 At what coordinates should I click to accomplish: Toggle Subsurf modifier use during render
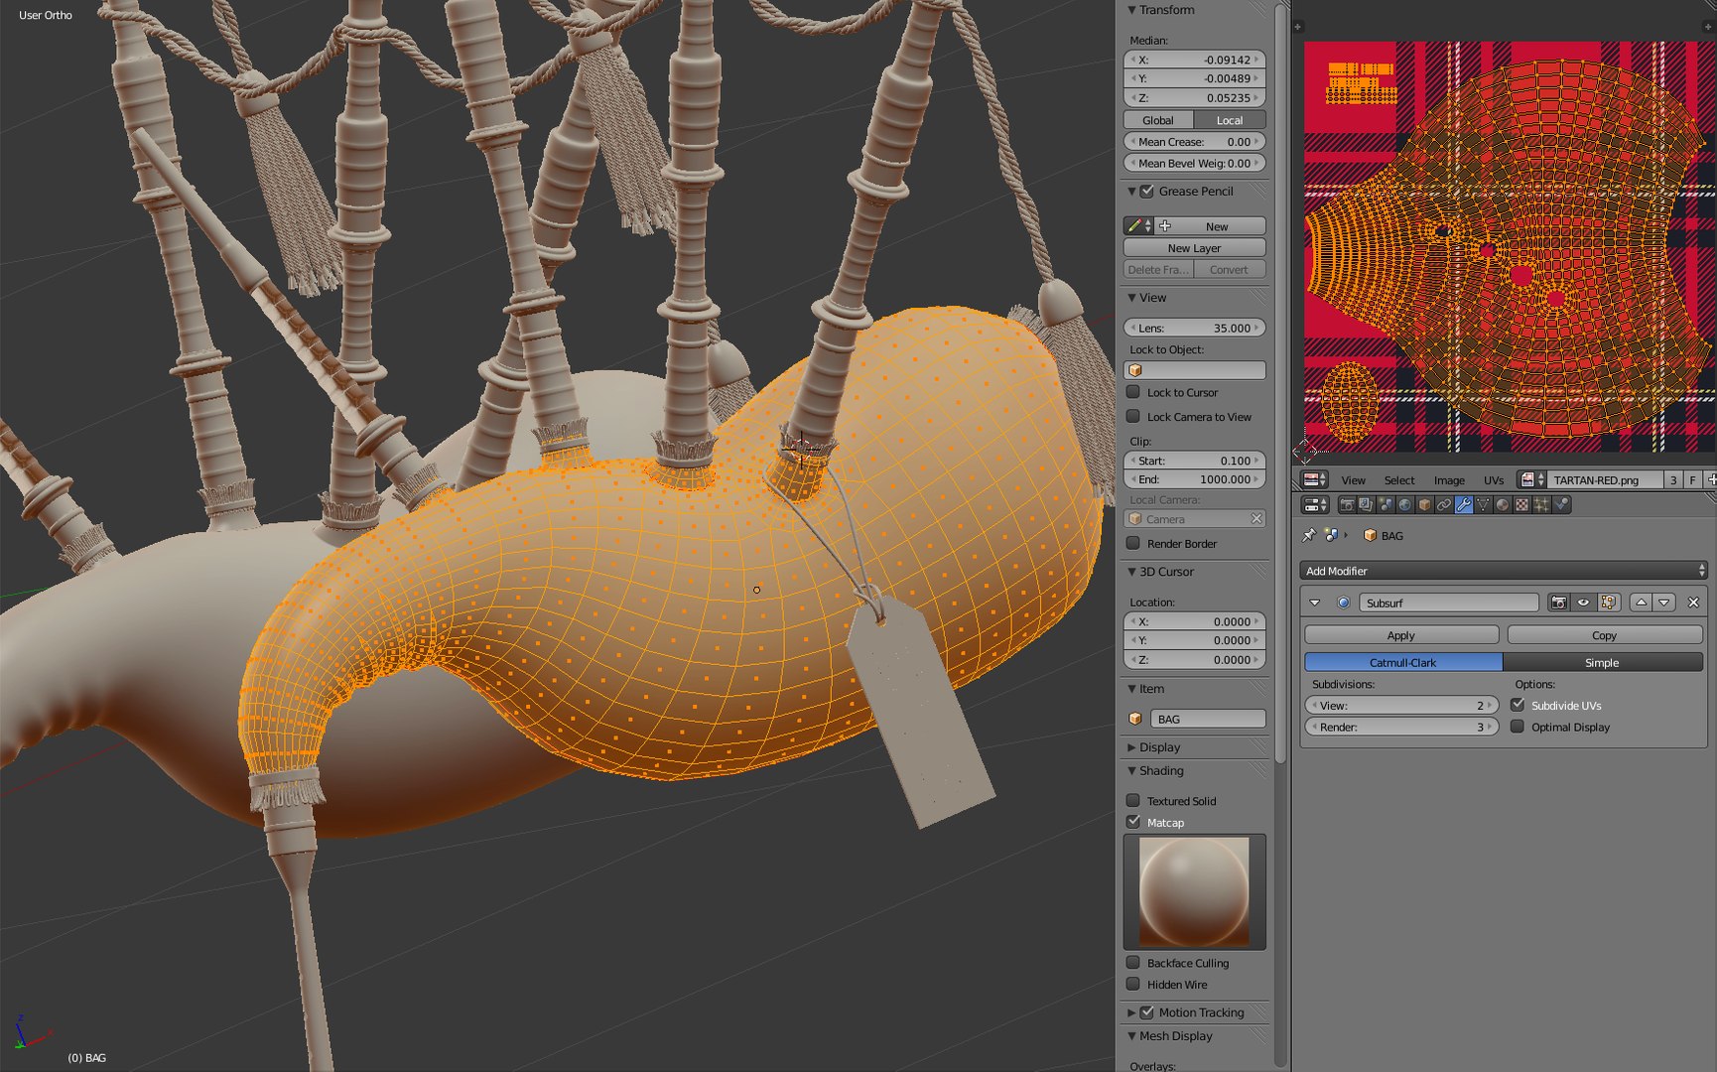(x=1559, y=603)
